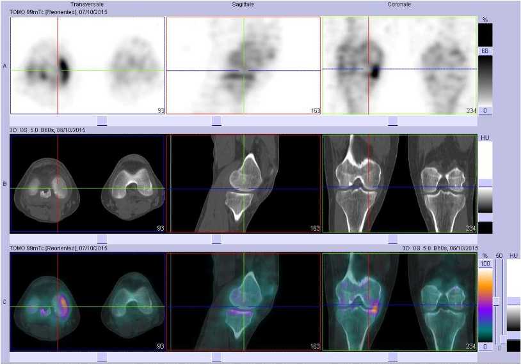Select the row B coronal CT knees image
This screenshot has width=521, height=364.
pos(399,183)
